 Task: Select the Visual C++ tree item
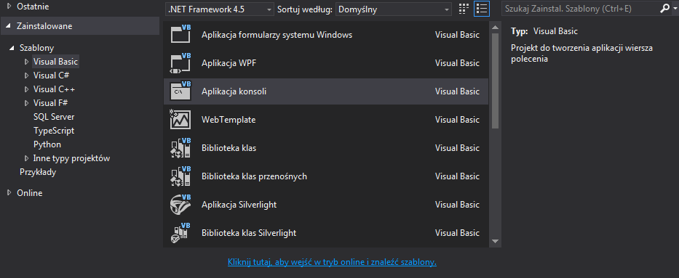(54, 89)
